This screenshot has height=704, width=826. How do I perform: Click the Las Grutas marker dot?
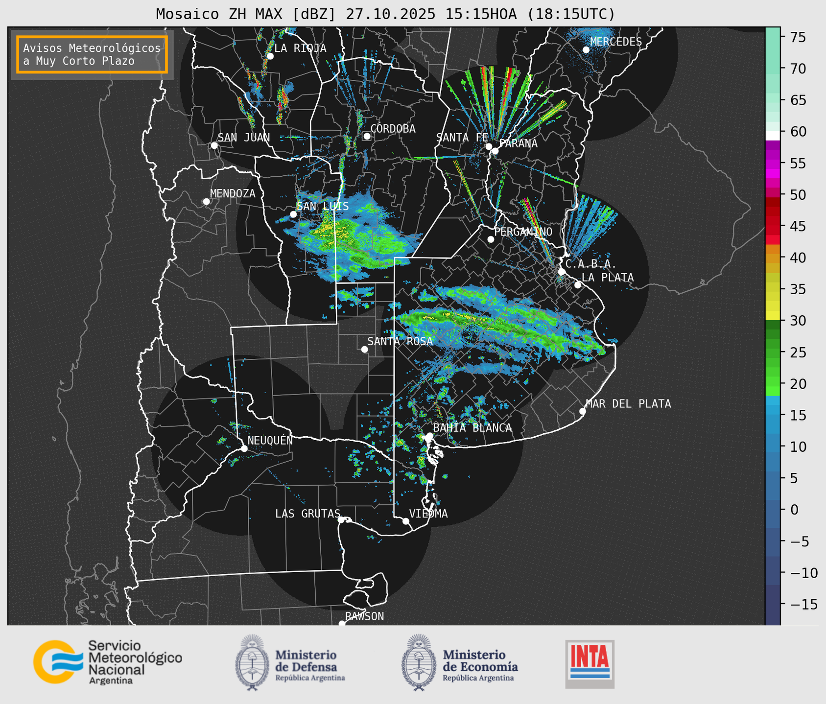pos(341,519)
